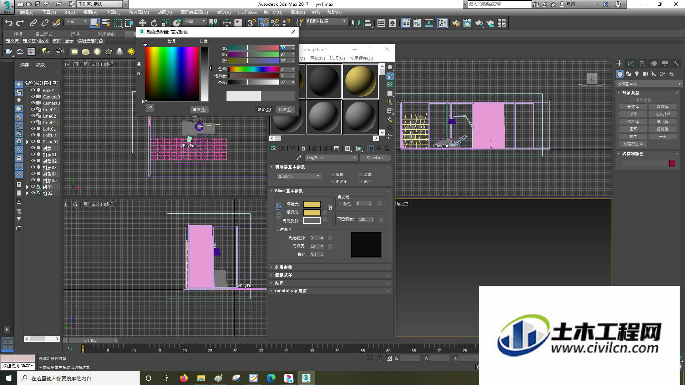Open Render Setup teapot-gear icon

(456, 23)
